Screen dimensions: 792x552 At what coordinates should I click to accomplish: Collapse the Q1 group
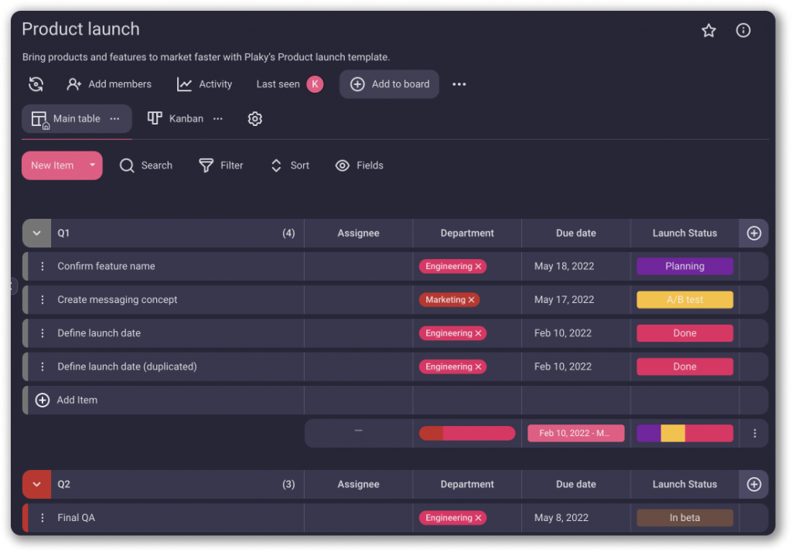(36, 233)
